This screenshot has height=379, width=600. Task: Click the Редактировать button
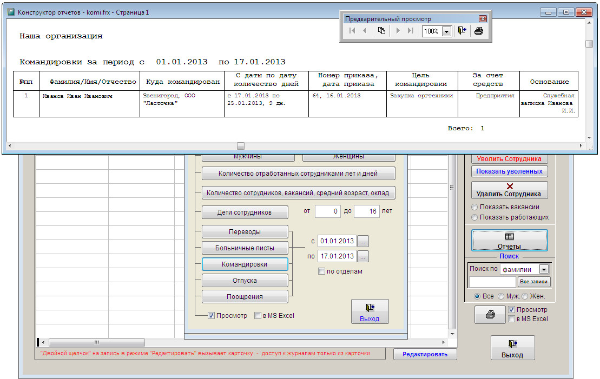[425, 354]
